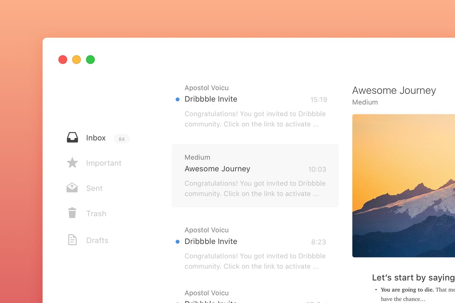Screen dimensions: 455x303
Task: Open the Drafts document icon
Action: (x=72, y=239)
